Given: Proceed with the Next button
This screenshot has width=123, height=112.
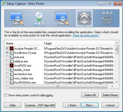Looking at the screenshot, I should pyautogui.click(x=90, y=105).
